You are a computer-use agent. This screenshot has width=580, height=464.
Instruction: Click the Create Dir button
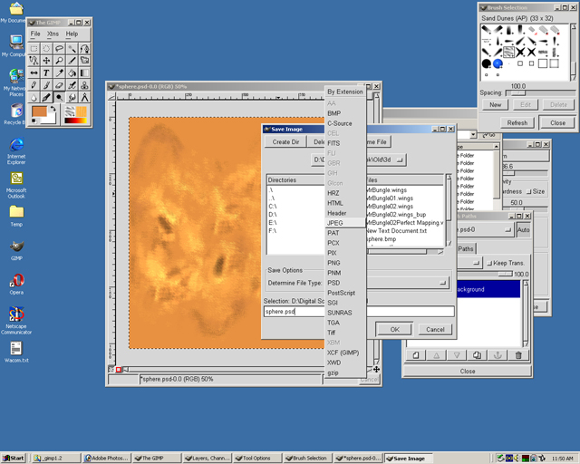tap(285, 141)
